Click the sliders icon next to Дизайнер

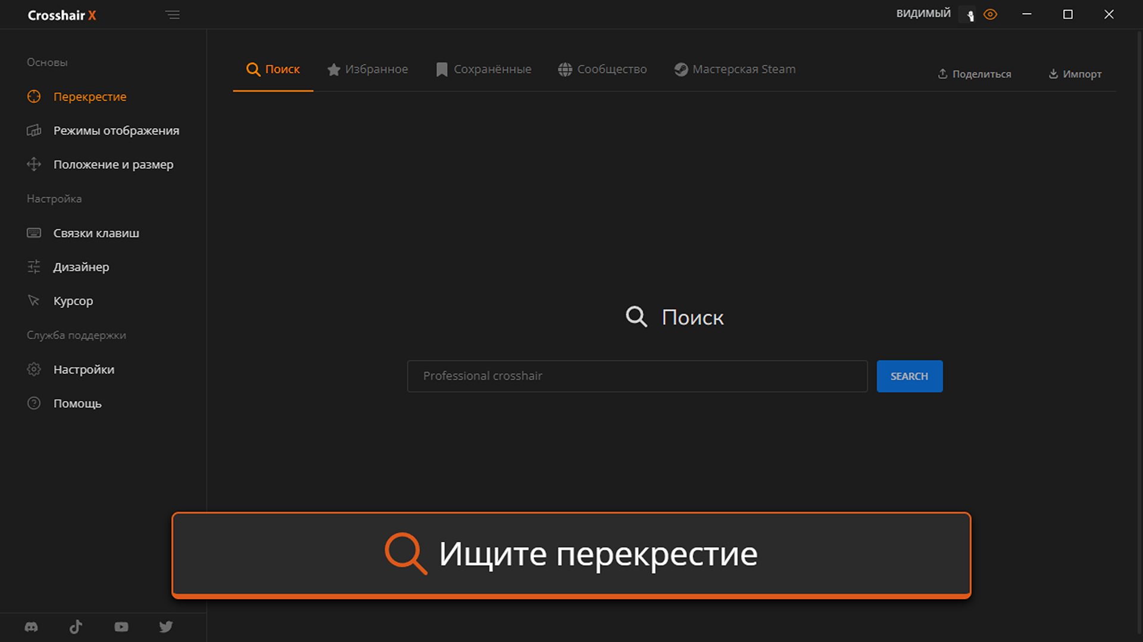(34, 267)
